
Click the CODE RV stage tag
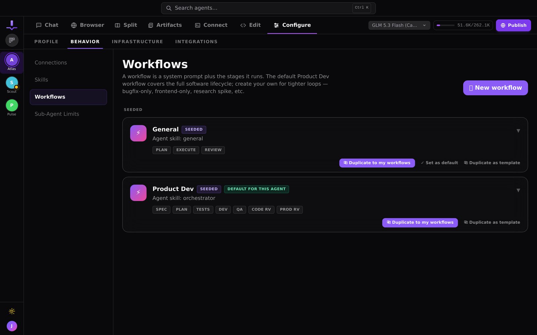(x=261, y=210)
